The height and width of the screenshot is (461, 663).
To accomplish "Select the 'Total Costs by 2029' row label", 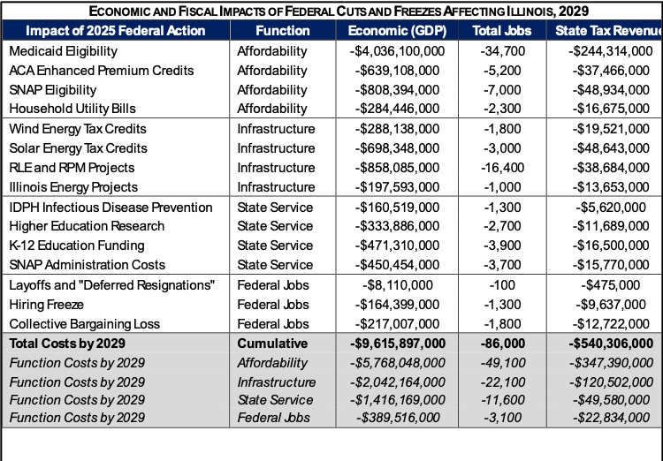I will pos(67,344).
